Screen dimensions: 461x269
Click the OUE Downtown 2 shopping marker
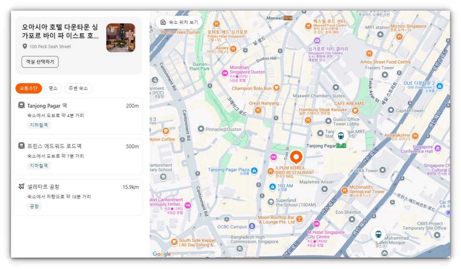point(440,86)
